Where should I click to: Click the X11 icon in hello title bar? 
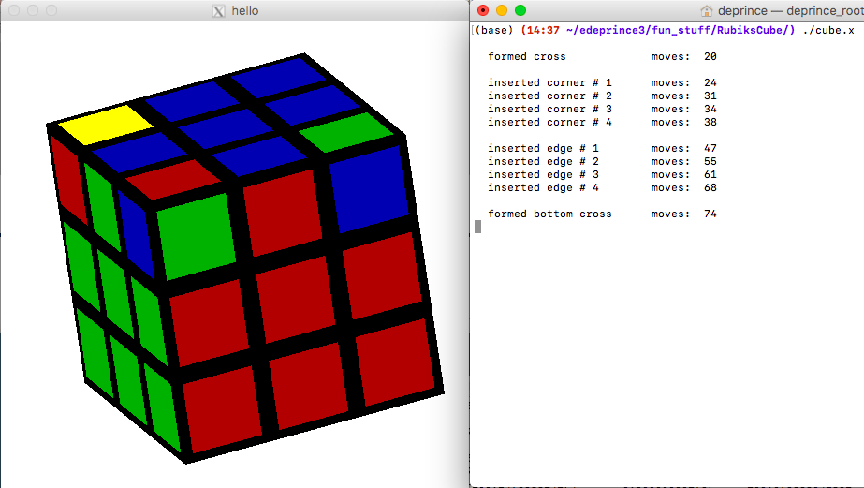coord(220,10)
